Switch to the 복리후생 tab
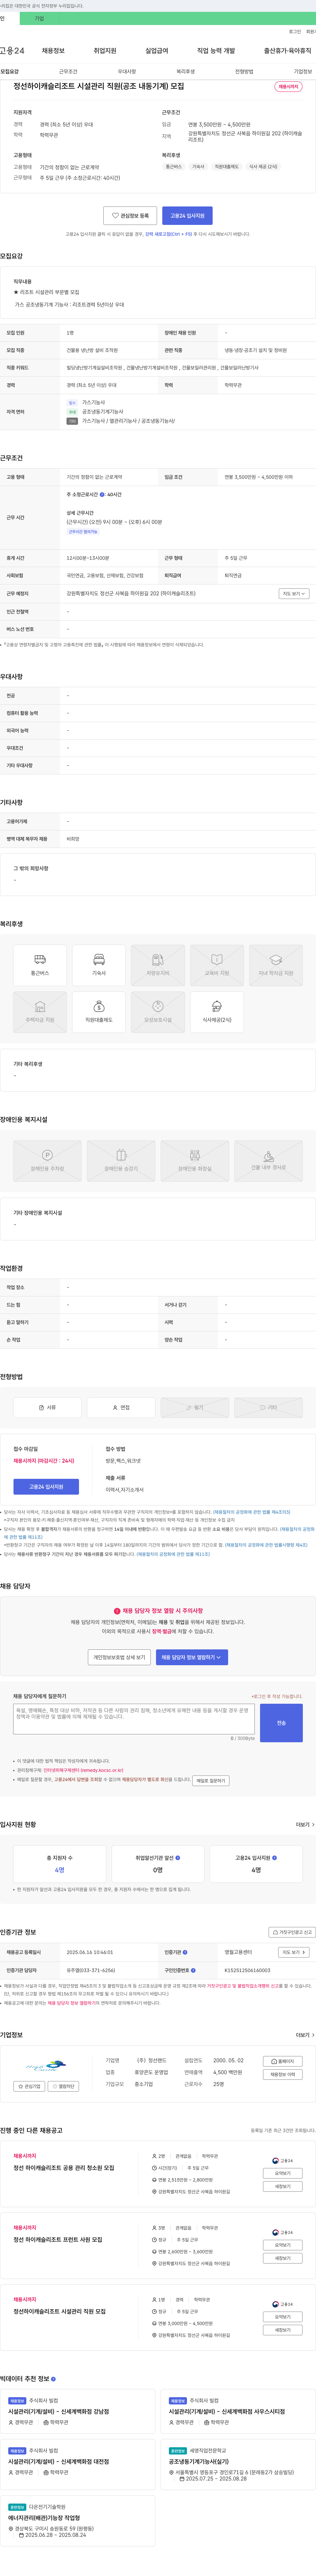Image resolution: width=316 pixels, height=2576 pixels. pos(186,72)
